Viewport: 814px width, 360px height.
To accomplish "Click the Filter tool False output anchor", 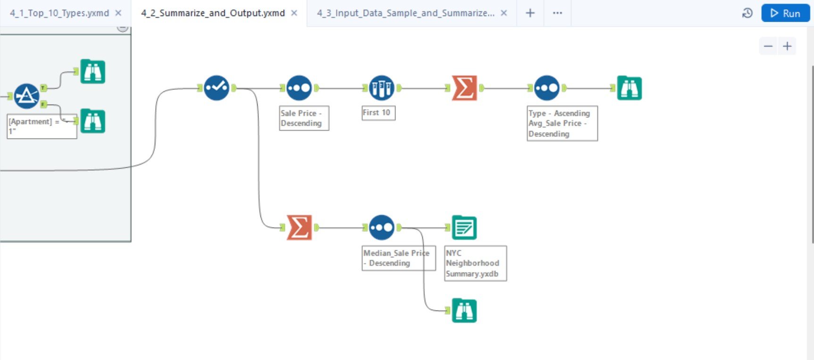I will tap(43, 104).
